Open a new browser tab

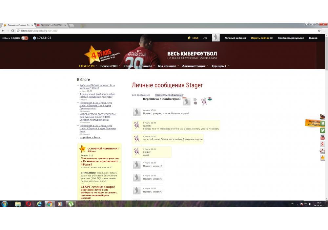(72, 25)
